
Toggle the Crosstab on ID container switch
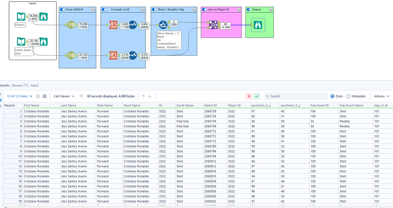[x=104, y=9]
